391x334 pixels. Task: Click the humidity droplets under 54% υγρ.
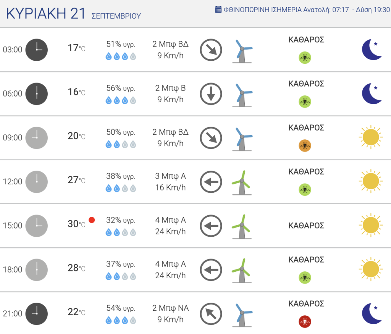coord(121,320)
